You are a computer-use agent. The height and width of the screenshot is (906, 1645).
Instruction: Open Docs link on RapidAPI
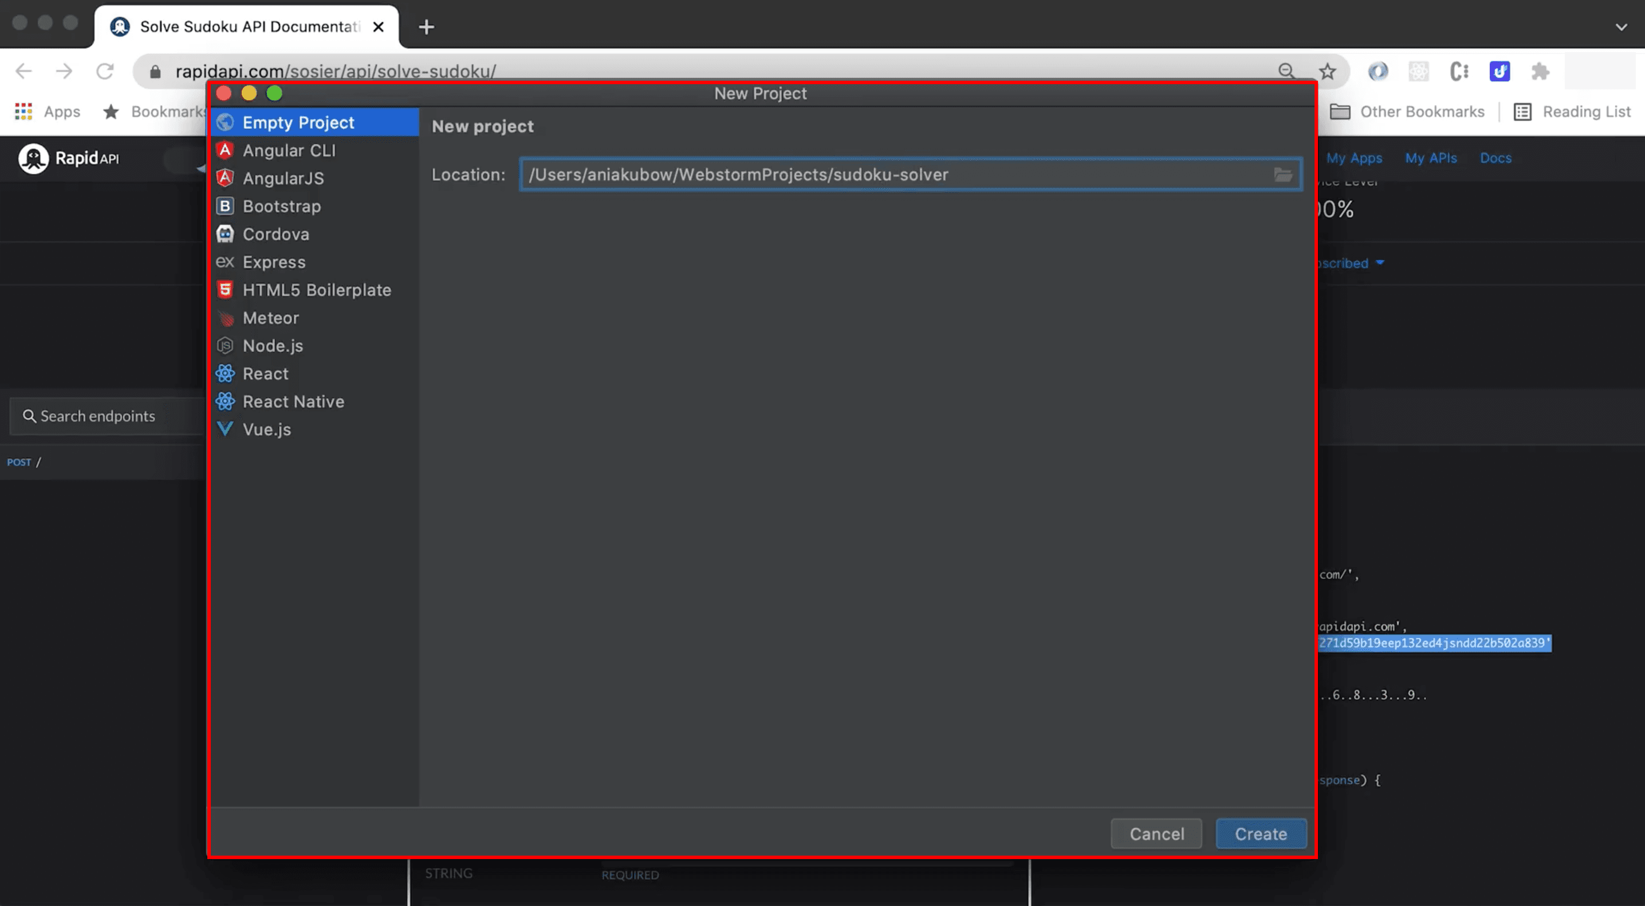[x=1495, y=157]
